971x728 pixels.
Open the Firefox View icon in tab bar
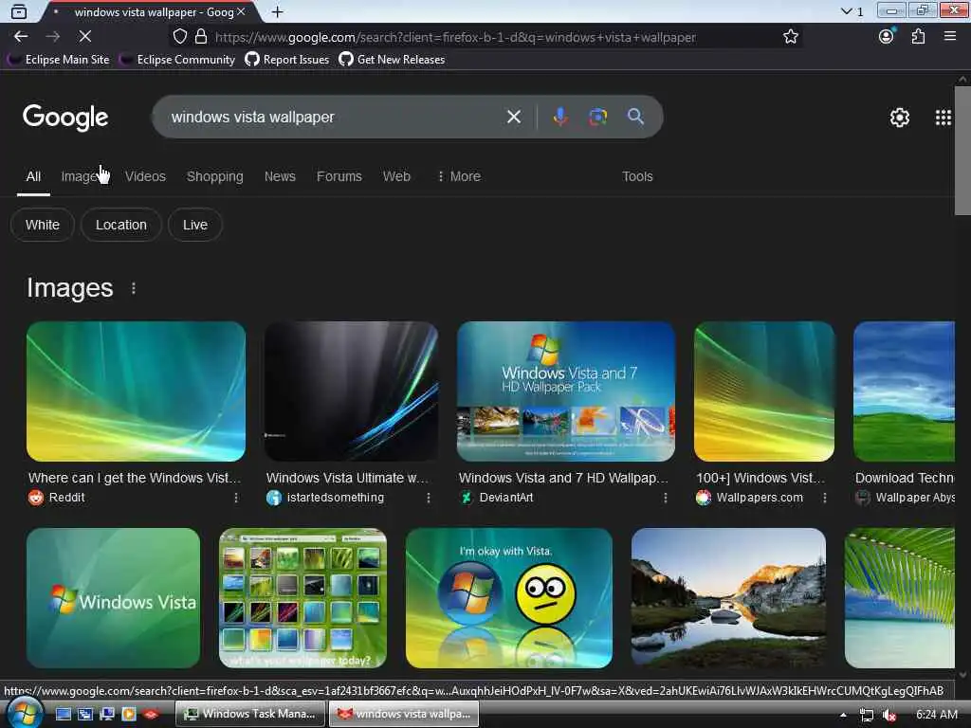19,11
